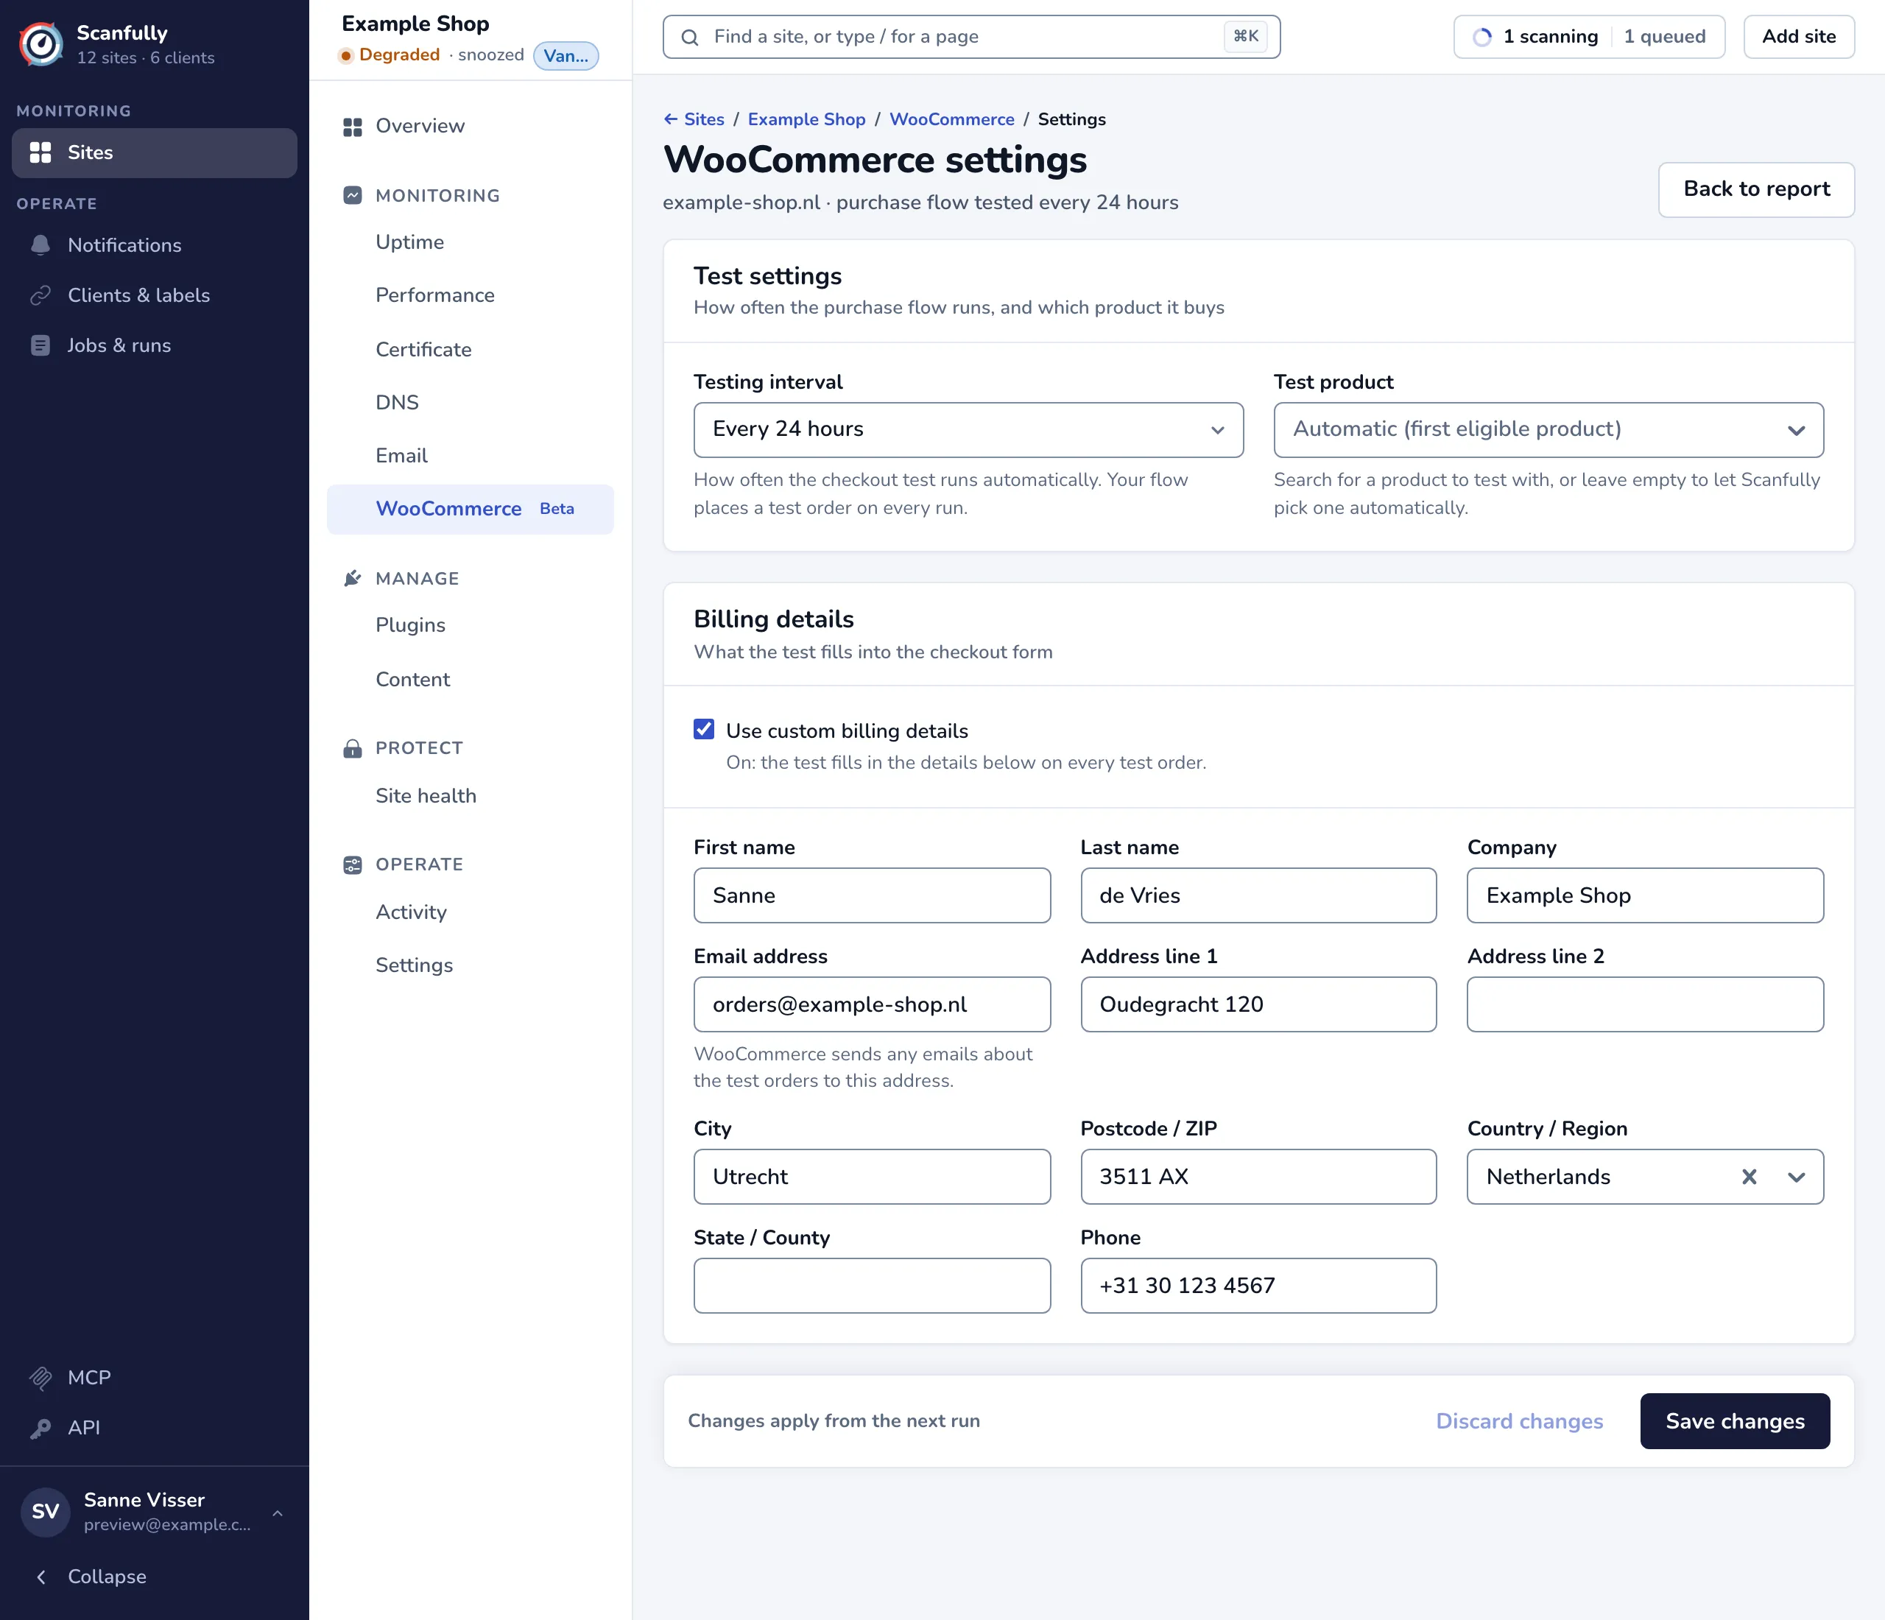This screenshot has height=1620, width=1885.
Task: Click the Save changes button
Action: coord(1734,1420)
